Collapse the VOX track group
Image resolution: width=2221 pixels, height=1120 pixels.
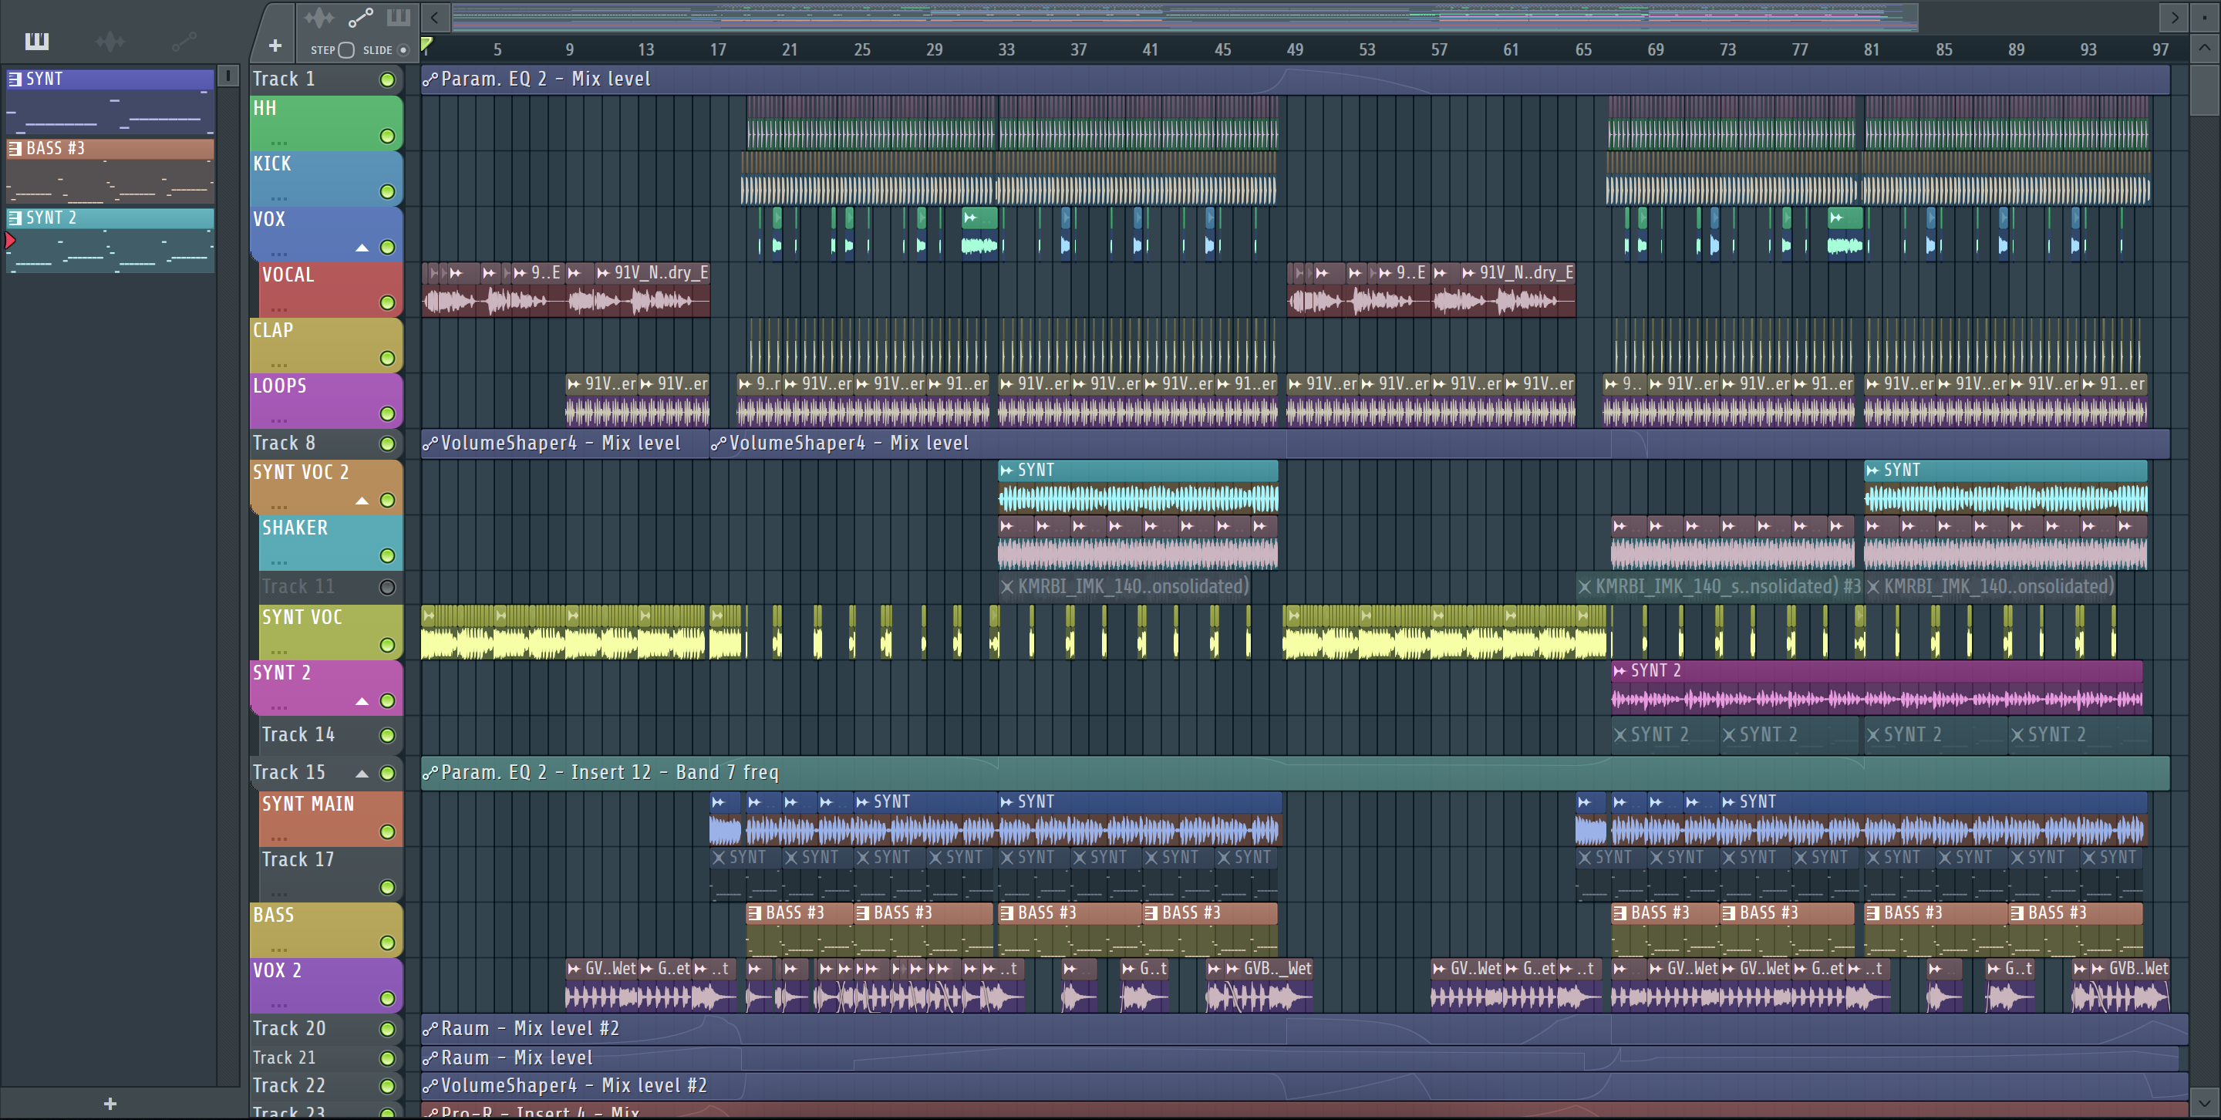click(x=362, y=248)
